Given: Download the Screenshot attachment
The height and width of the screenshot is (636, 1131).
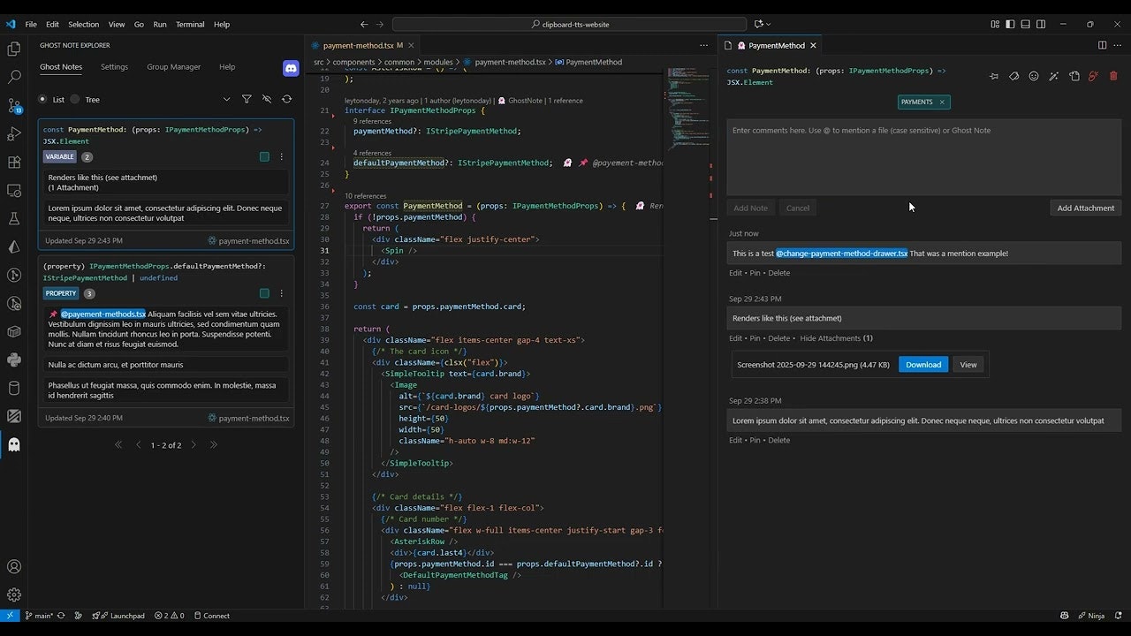Looking at the screenshot, I should (x=922, y=365).
